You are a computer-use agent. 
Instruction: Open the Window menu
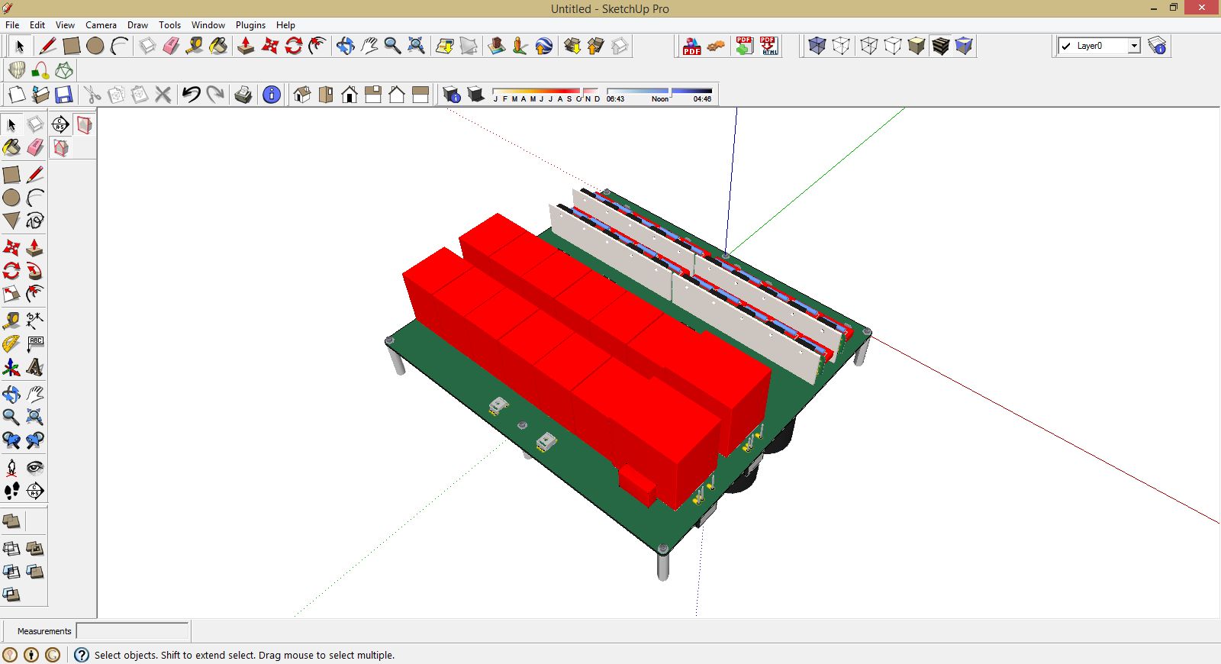[208, 25]
